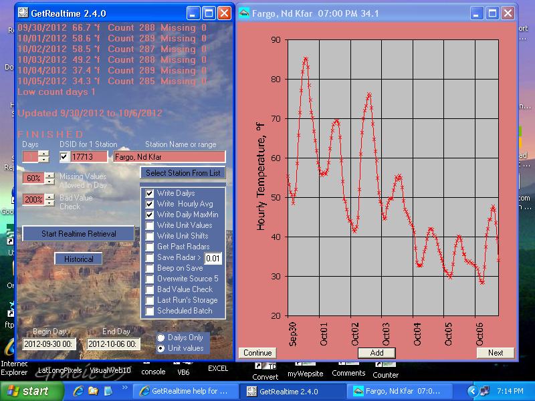Launch Internet Explorer from the quick launch bar
The width and height of the screenshot is (535, 401).
coord(78,391)
